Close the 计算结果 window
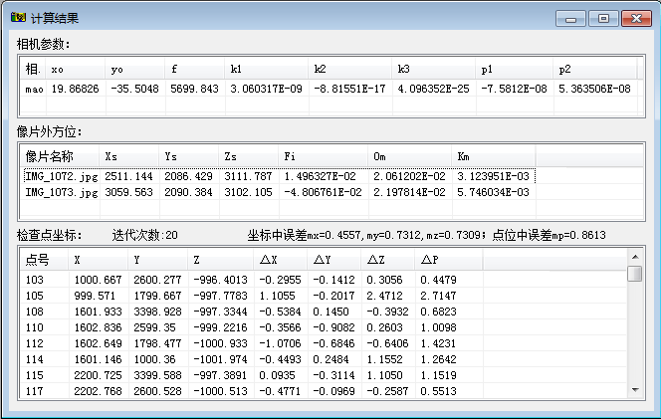 (636, 19)
